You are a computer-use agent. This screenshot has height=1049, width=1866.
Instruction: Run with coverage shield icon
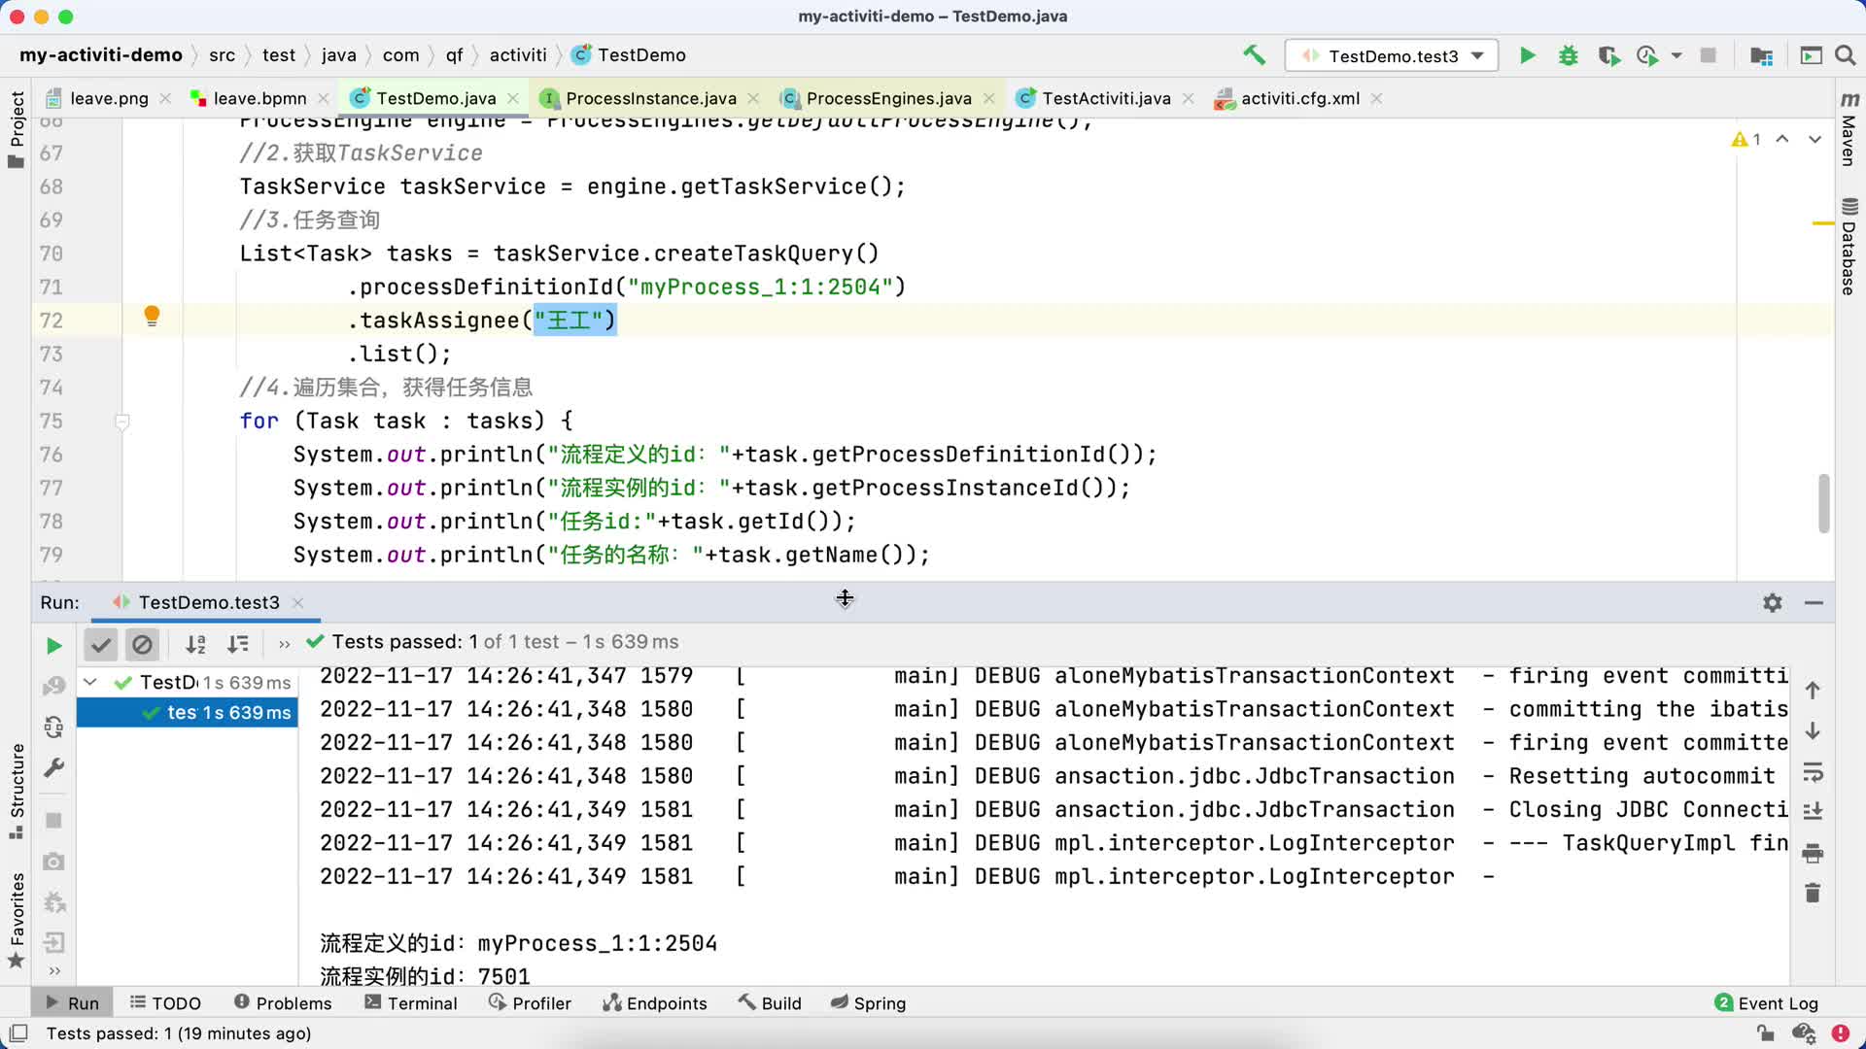[x=1608, y=55]
